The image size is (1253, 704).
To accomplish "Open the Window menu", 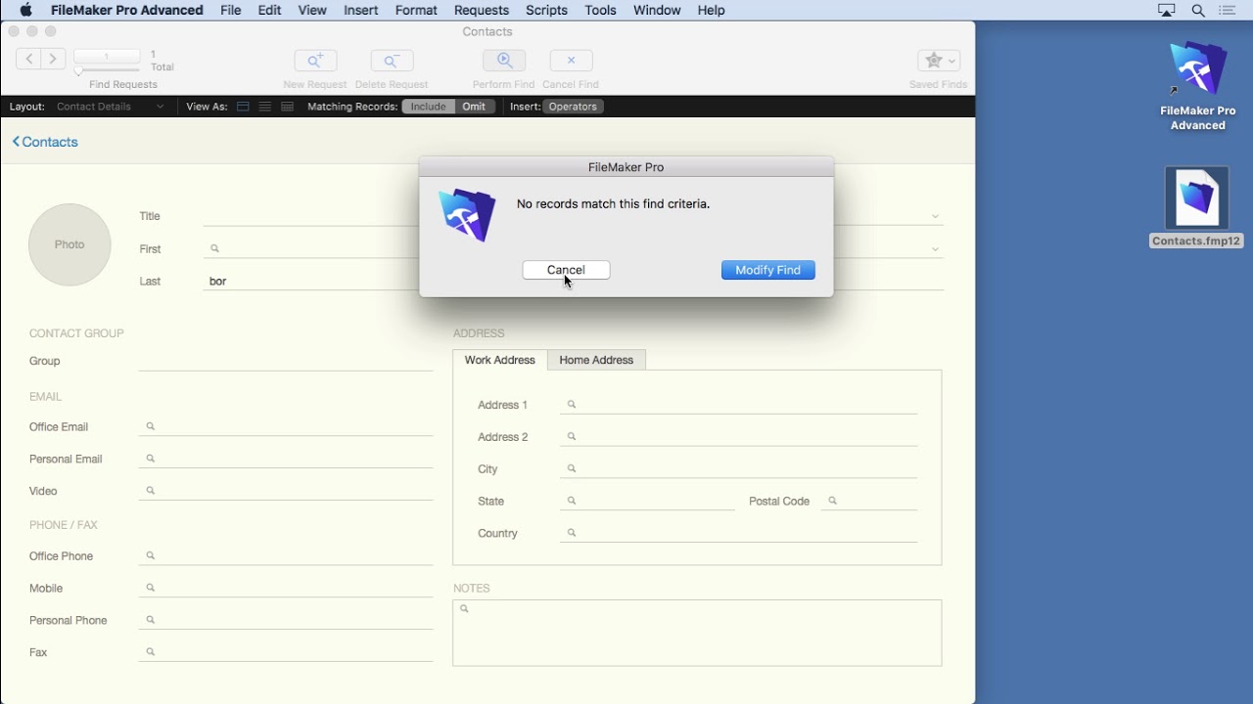I will [657, 10].
